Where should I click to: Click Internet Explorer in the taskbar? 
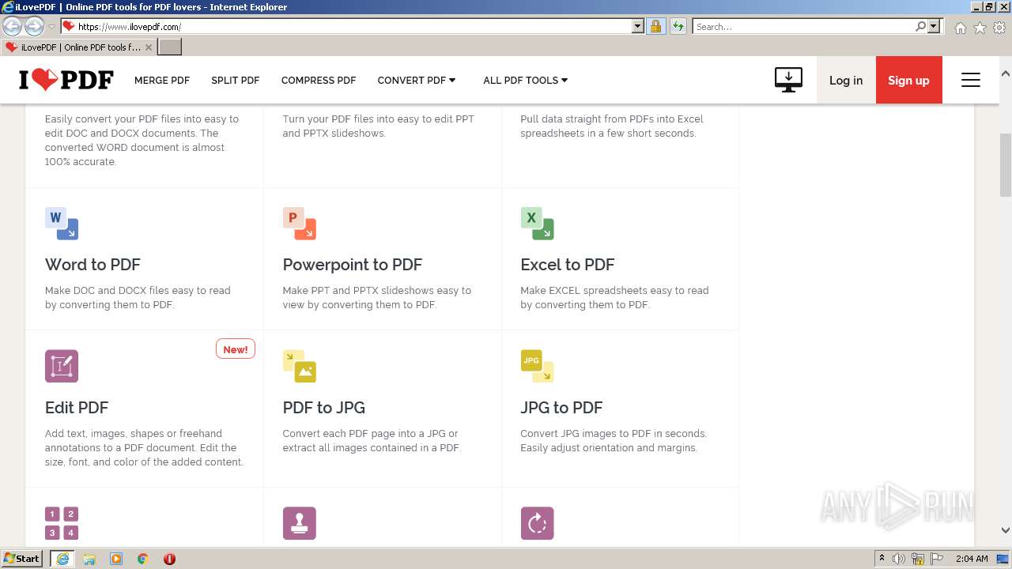point(62,559)
